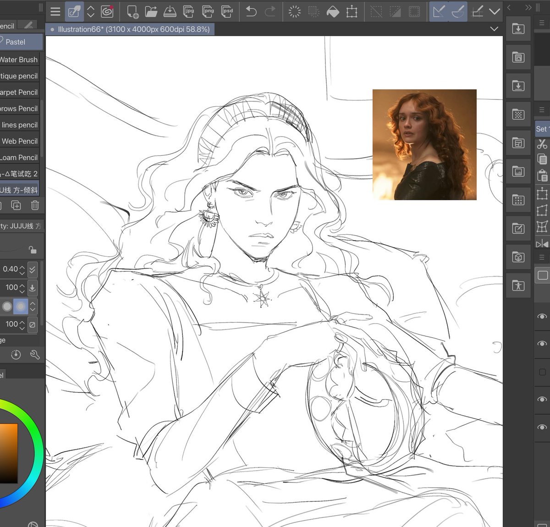Clear the layer contents
This screenshot has height=527, width=550.
click(295, 12)
